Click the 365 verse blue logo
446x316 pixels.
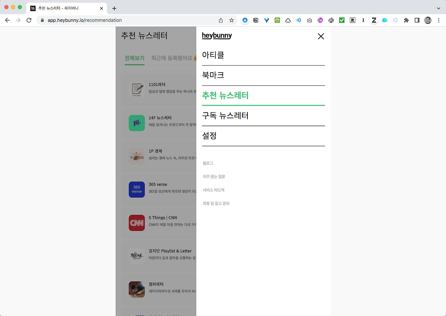137,190
